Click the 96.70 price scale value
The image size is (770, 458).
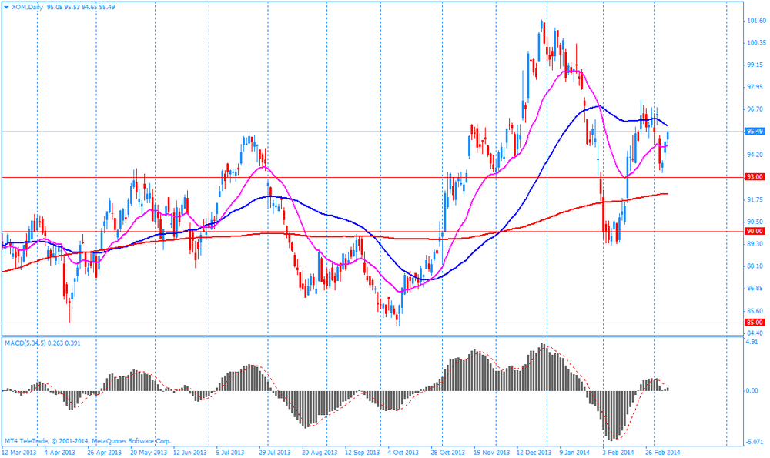[756, 109]
